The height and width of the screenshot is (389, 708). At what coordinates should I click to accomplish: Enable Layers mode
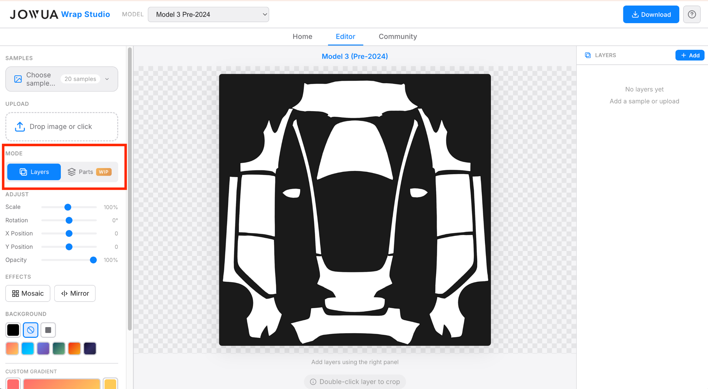pyautogui.click(x=34, y=172)
